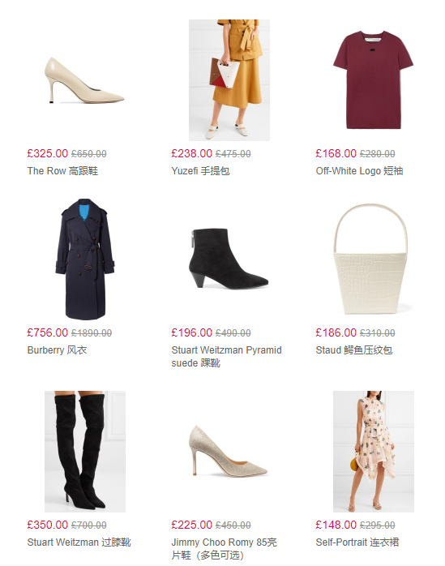Image resolution: width=445 pixels, height=566 pixels.
Task: Open the burgundy Off-White t-shirt image
Action: click(x=373, y=80)
